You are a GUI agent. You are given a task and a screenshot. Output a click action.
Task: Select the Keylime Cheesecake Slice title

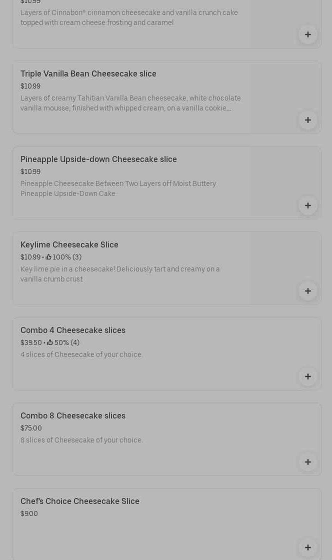coord(69,245)
